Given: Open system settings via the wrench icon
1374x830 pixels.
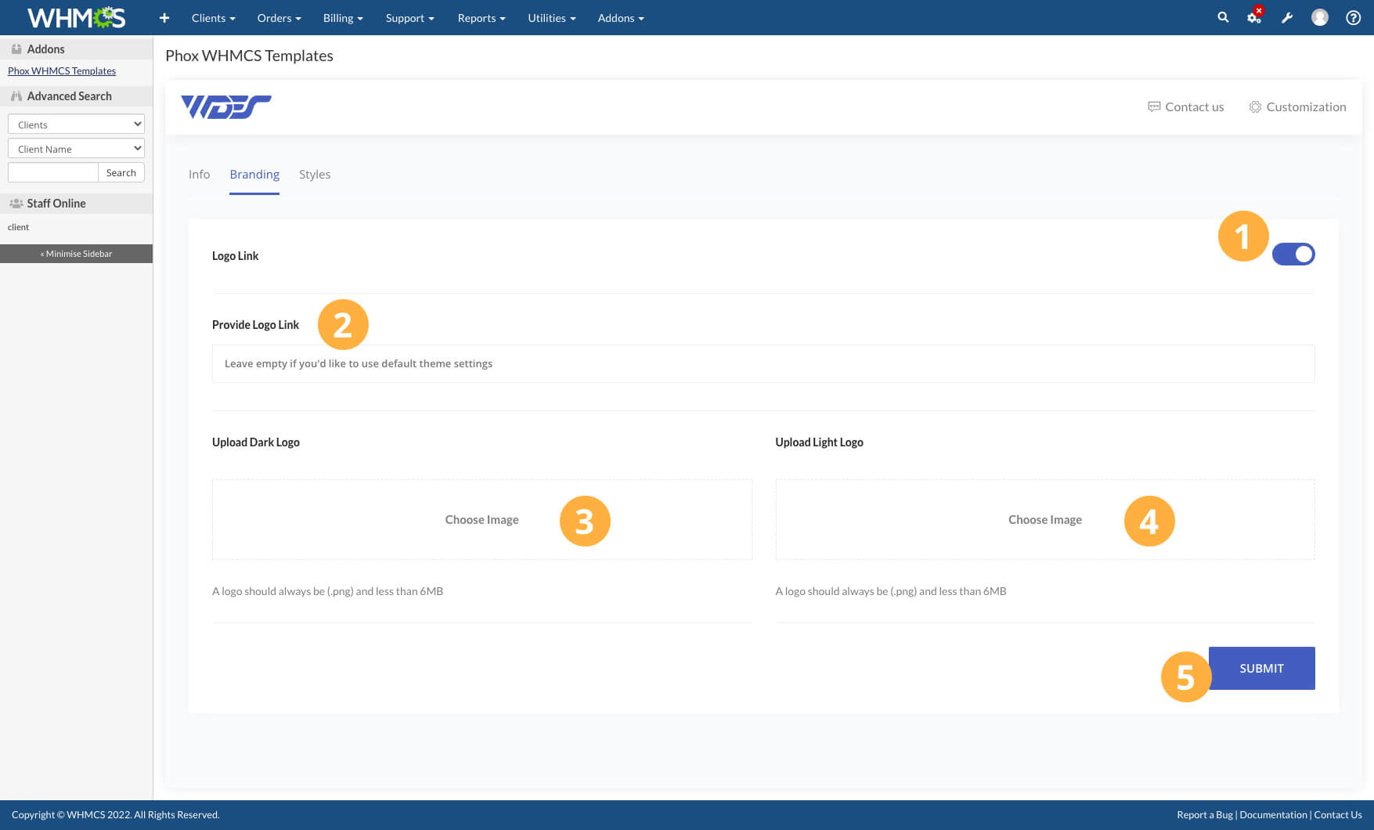Looking at the screenshot, I should click(x=1287, y=17).
